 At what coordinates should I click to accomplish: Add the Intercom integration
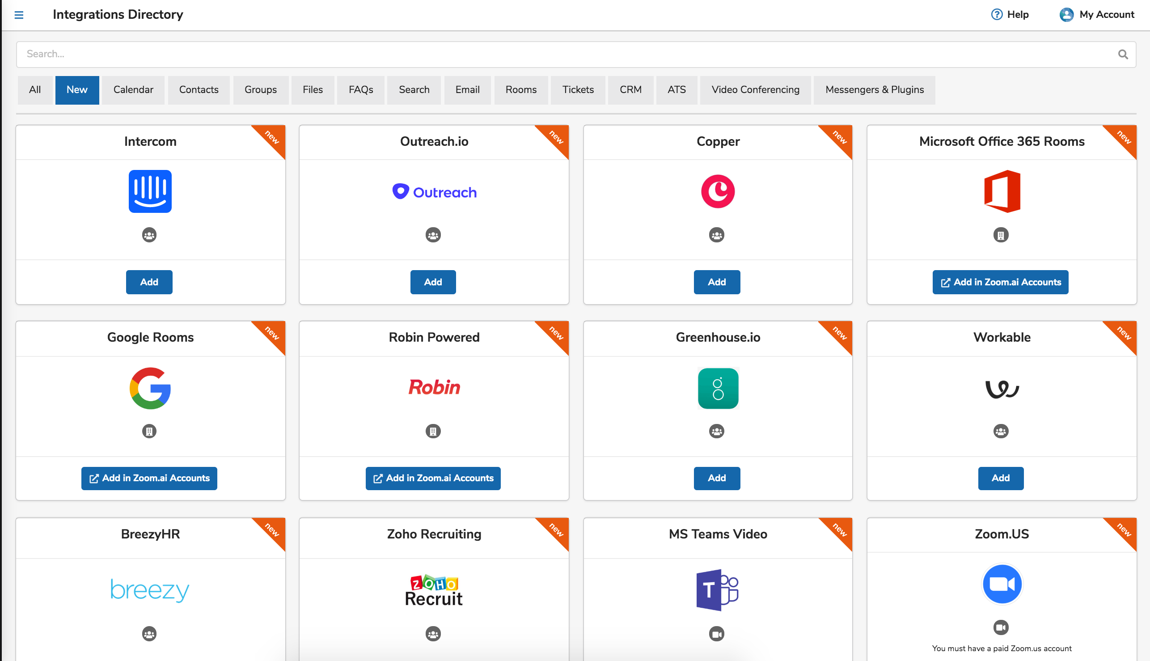pyautogui.click(x=149, y=282)
